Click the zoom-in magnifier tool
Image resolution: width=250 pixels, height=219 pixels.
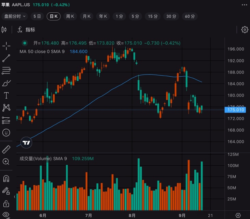coord(6,162)
